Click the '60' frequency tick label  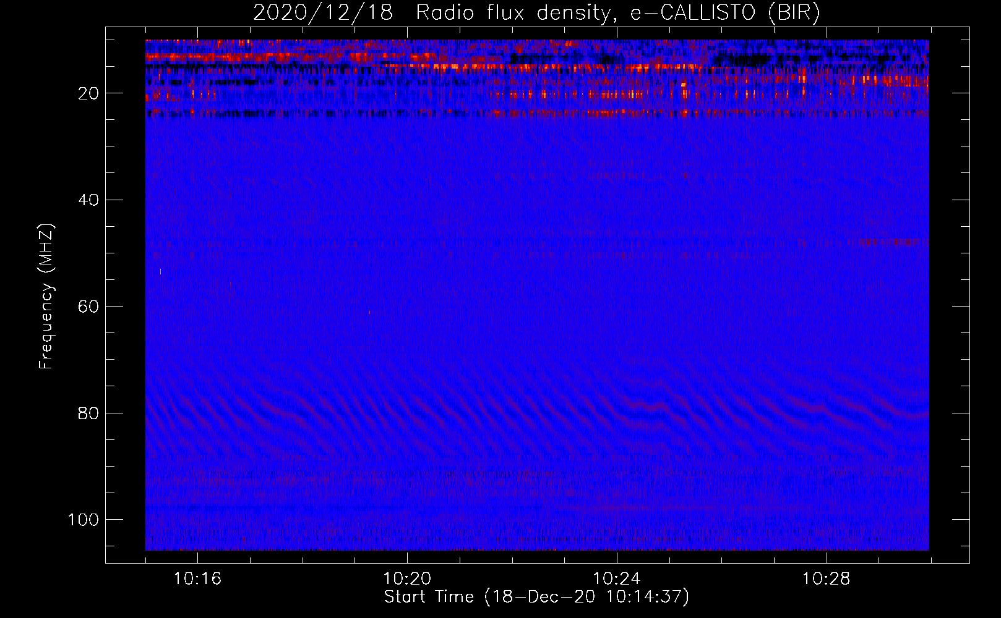pos(89,307)
